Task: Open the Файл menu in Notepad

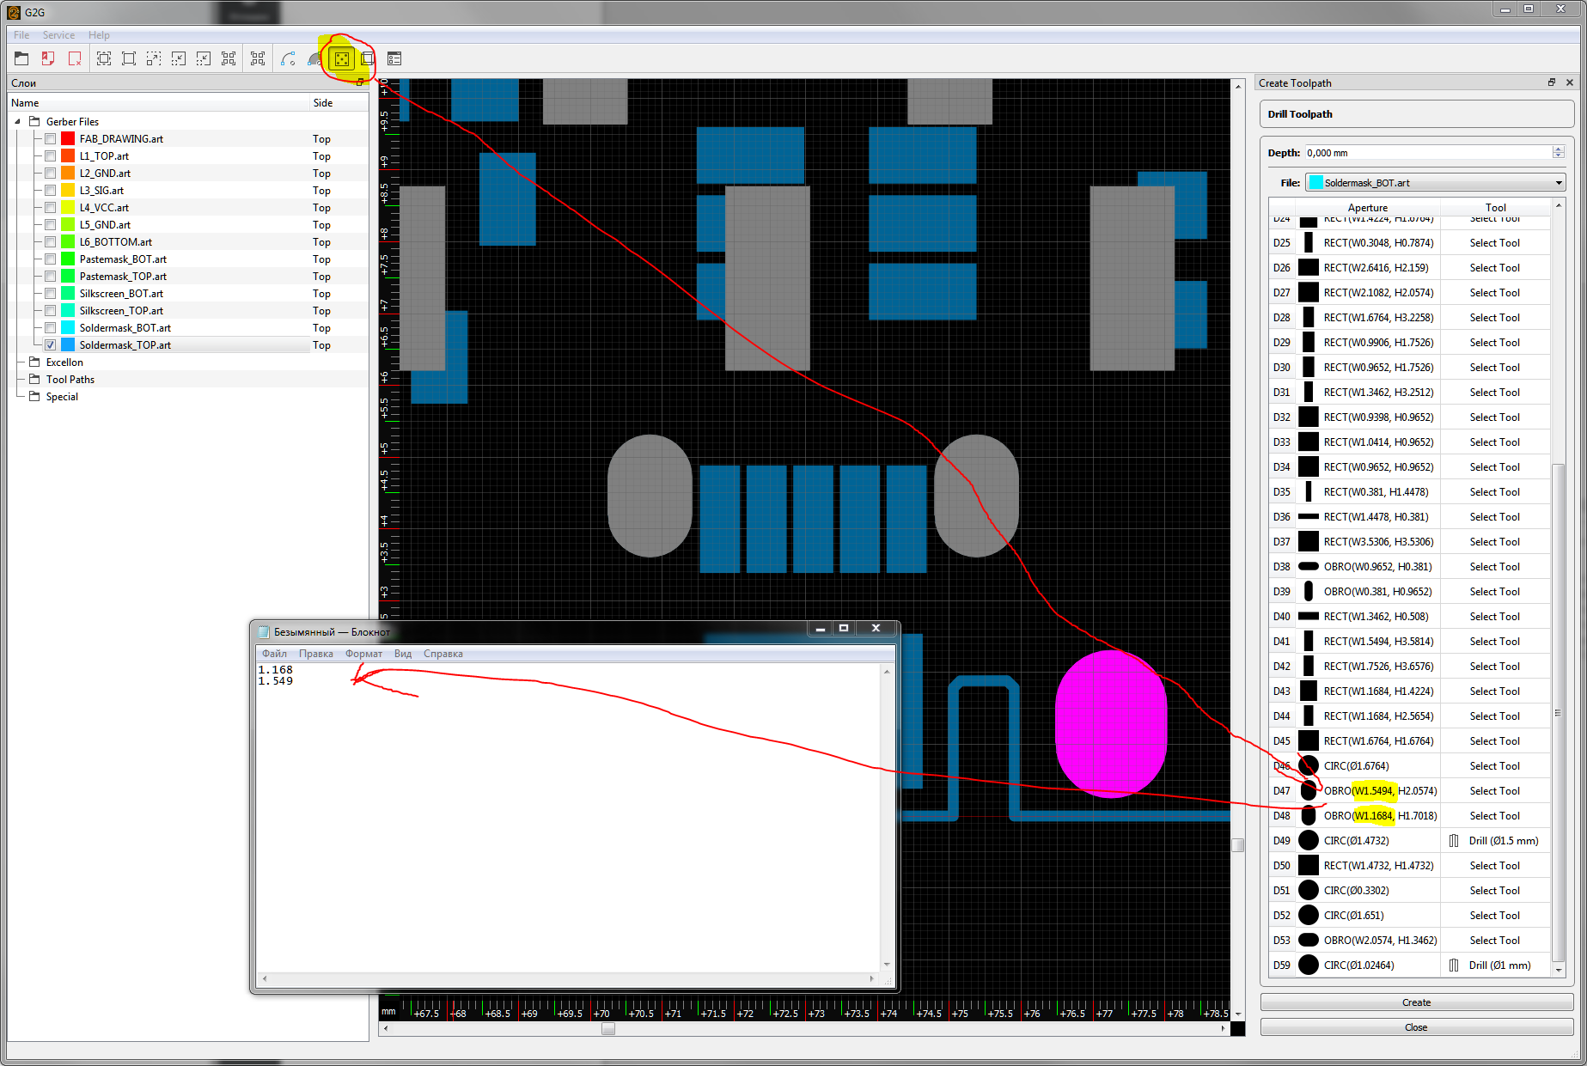Action: click(x=274, y=654)
